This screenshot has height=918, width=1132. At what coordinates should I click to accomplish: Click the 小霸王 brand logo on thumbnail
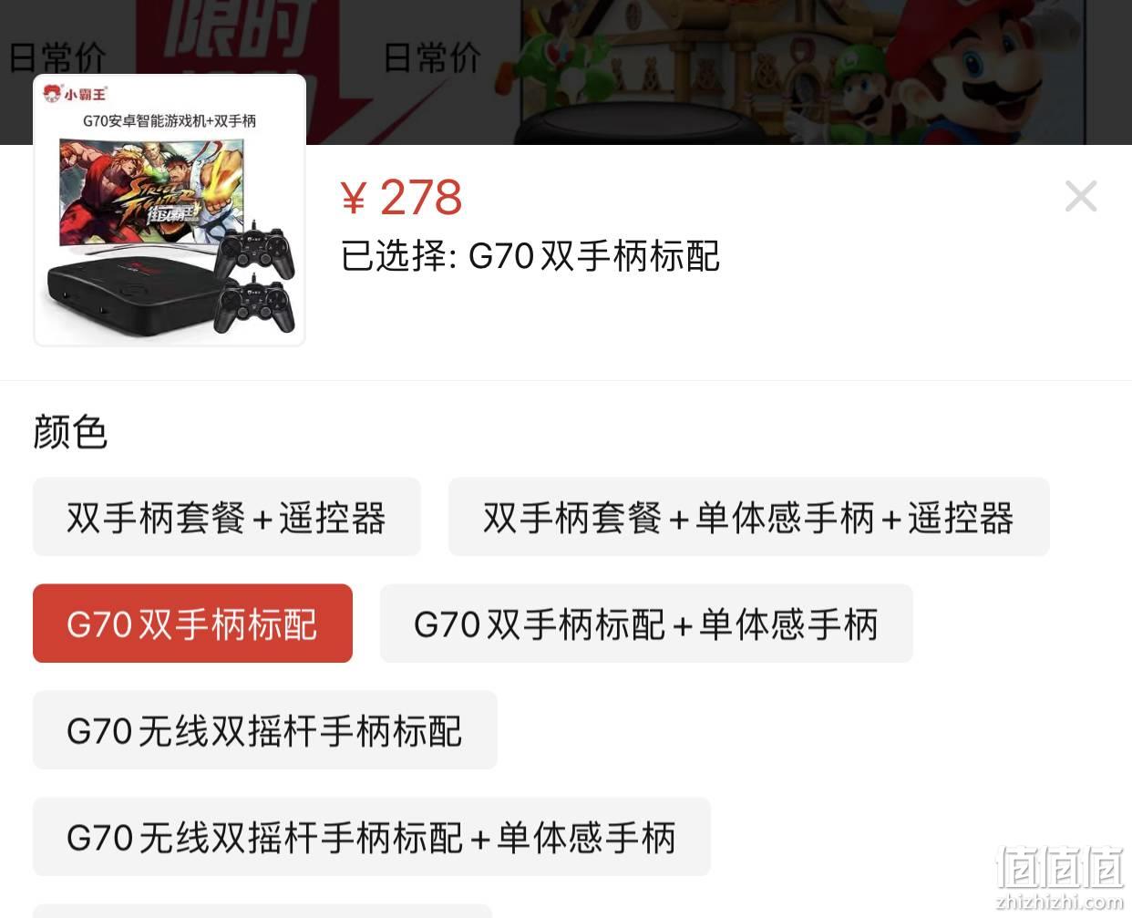[75, 93]
